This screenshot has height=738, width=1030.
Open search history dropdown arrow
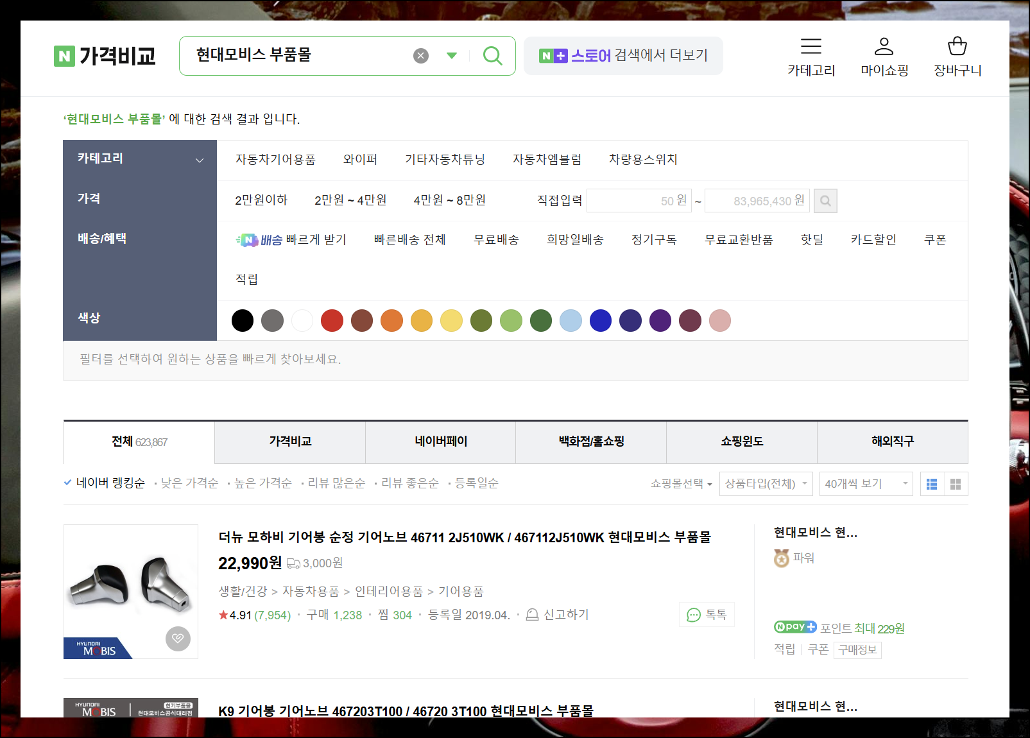[x=452, y=56]
